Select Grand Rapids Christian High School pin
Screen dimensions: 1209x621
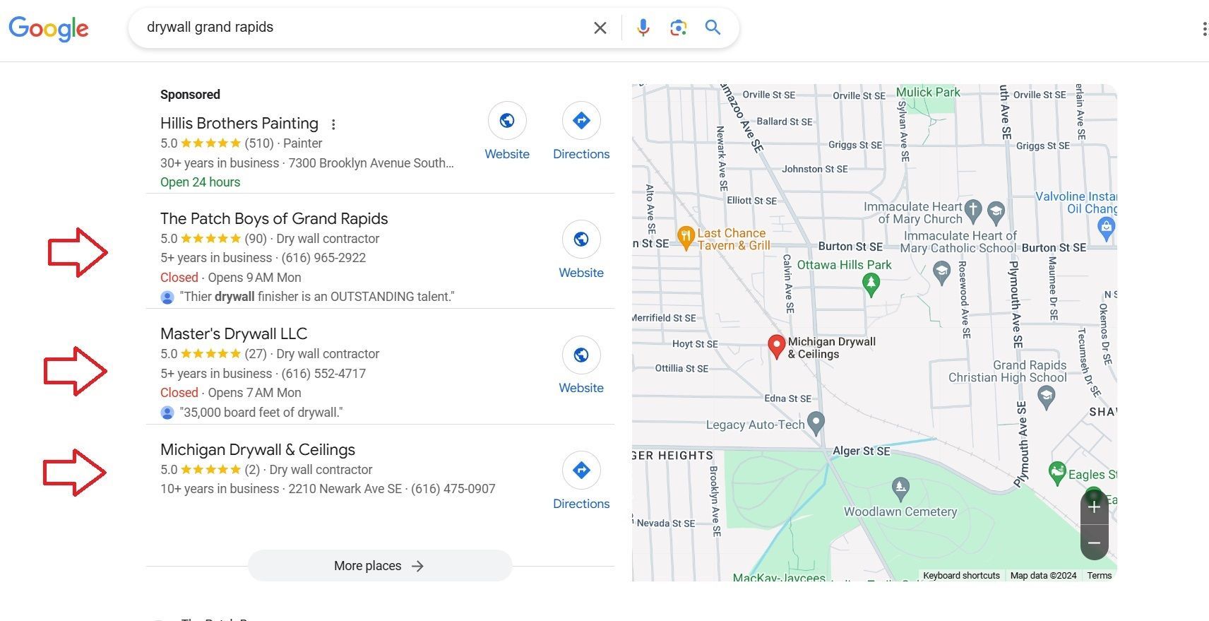pyautogui.click(x=1046, y=398)
